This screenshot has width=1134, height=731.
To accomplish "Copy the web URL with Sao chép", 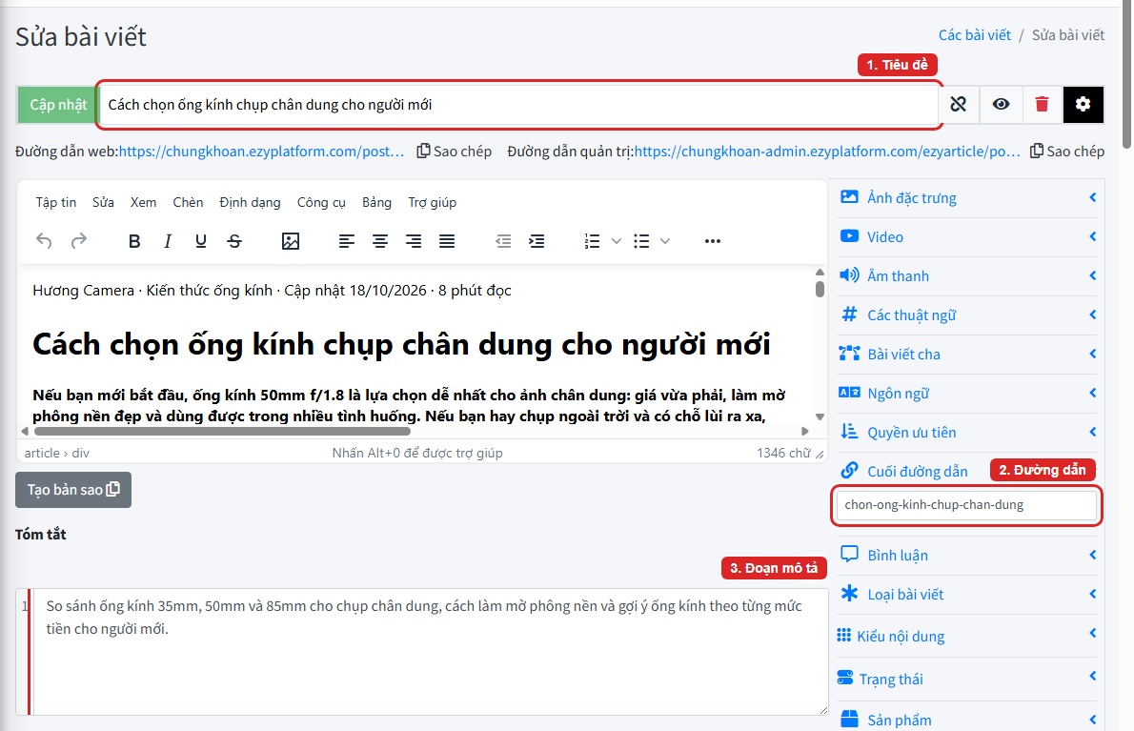I will [455, 152].
